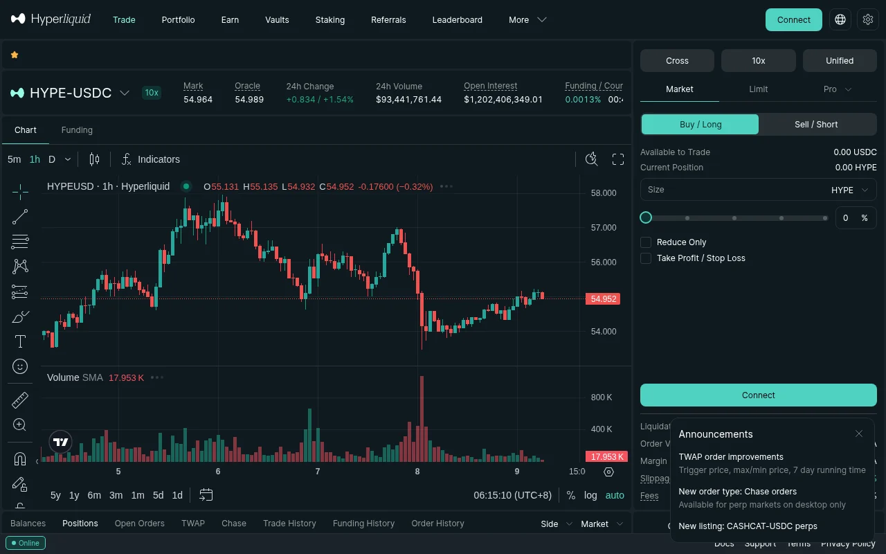Select the text annotation tool

[x=20, y=341]
